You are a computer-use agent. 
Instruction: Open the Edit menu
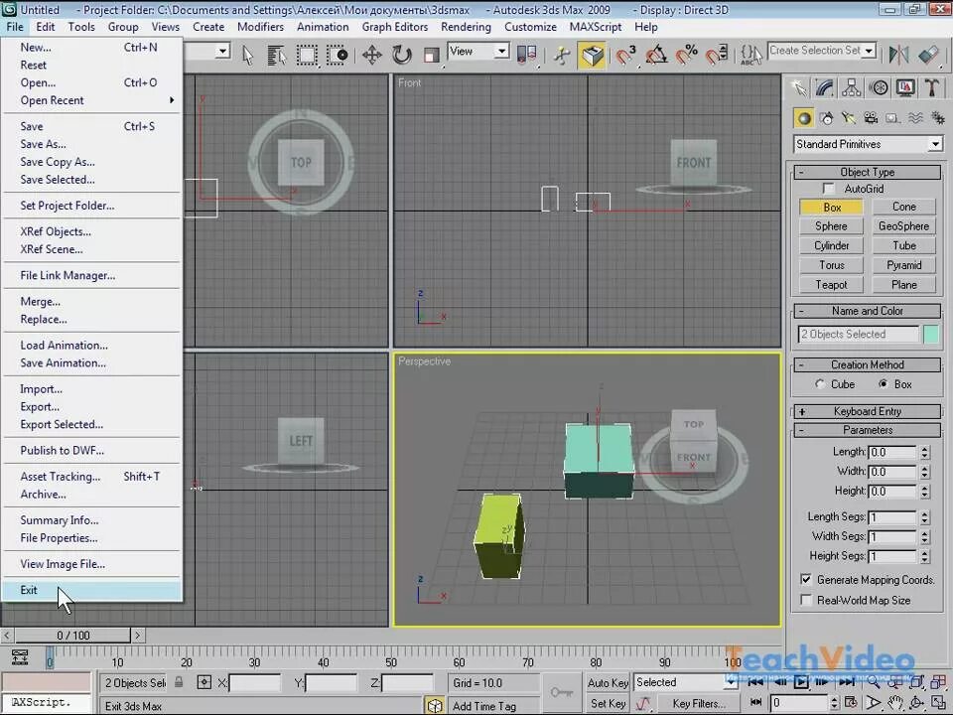tap(45, 27)
